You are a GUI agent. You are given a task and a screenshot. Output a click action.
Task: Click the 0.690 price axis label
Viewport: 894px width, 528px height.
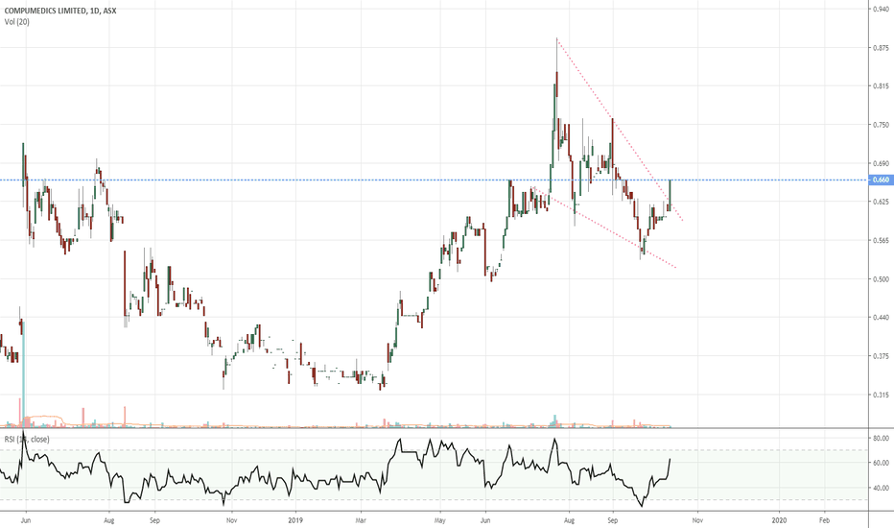point(882,163)
